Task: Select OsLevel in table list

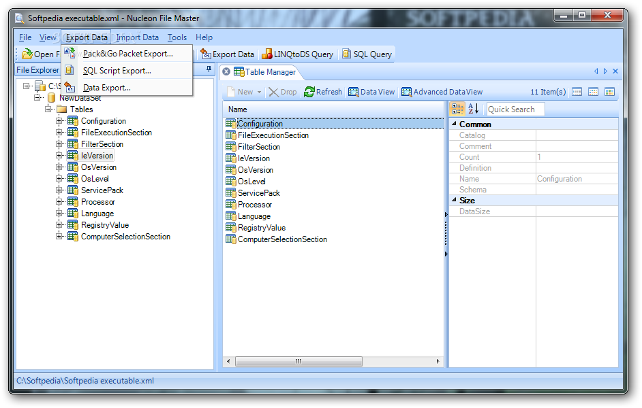Action: click(x=251, y=182)
